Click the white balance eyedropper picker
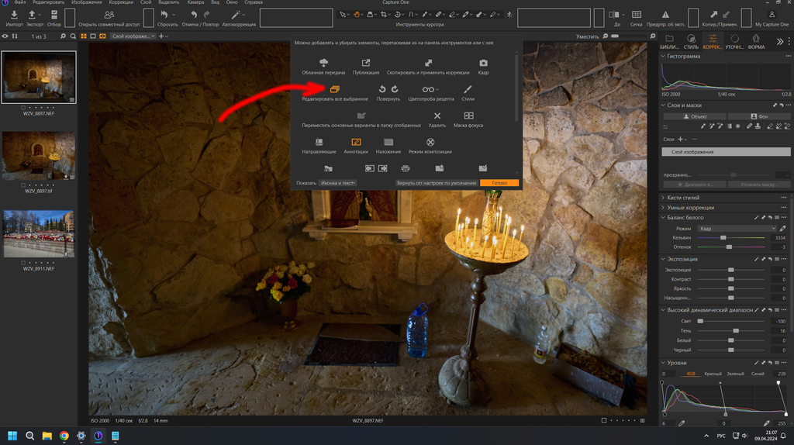 coord(783,229)
